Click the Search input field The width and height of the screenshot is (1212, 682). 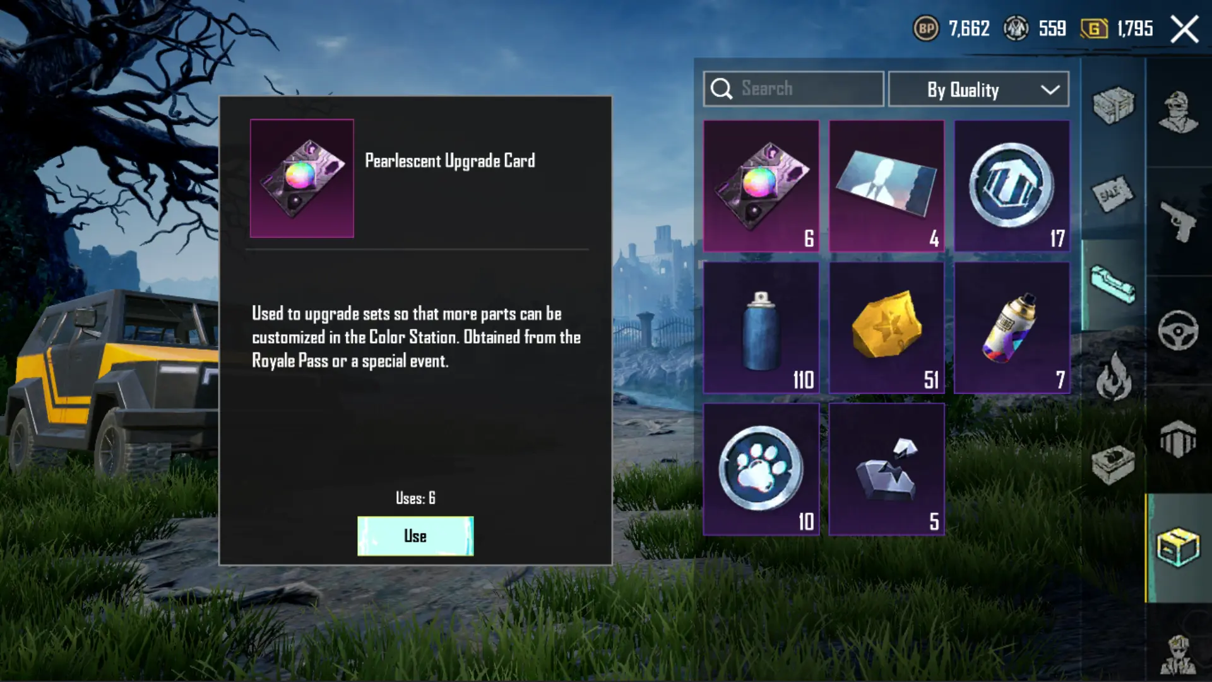(x=793, y=89)
